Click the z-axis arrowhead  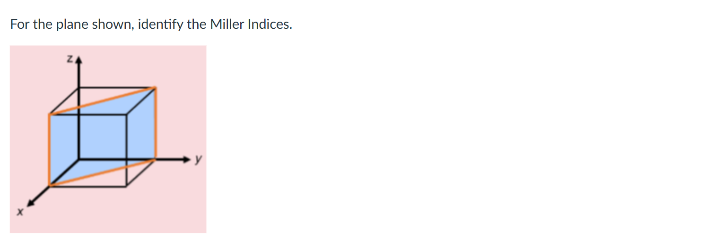79,60
